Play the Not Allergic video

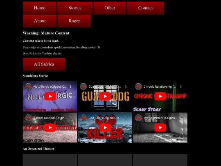point(50,96)
